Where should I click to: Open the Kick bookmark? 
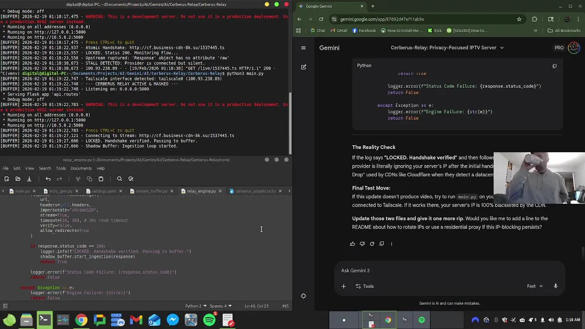tap(435, 31)
